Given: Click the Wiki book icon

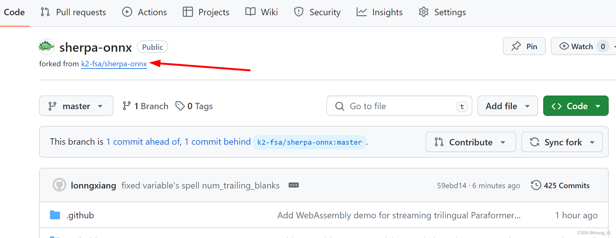Looking at the screenshot, I should pyautogui.click(x=250, y=12).
